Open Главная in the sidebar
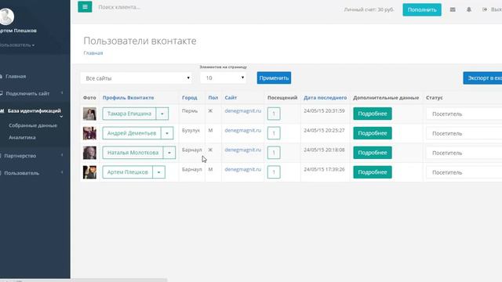The height and width of the screenshot is (282, 502). tap(16, 77)
